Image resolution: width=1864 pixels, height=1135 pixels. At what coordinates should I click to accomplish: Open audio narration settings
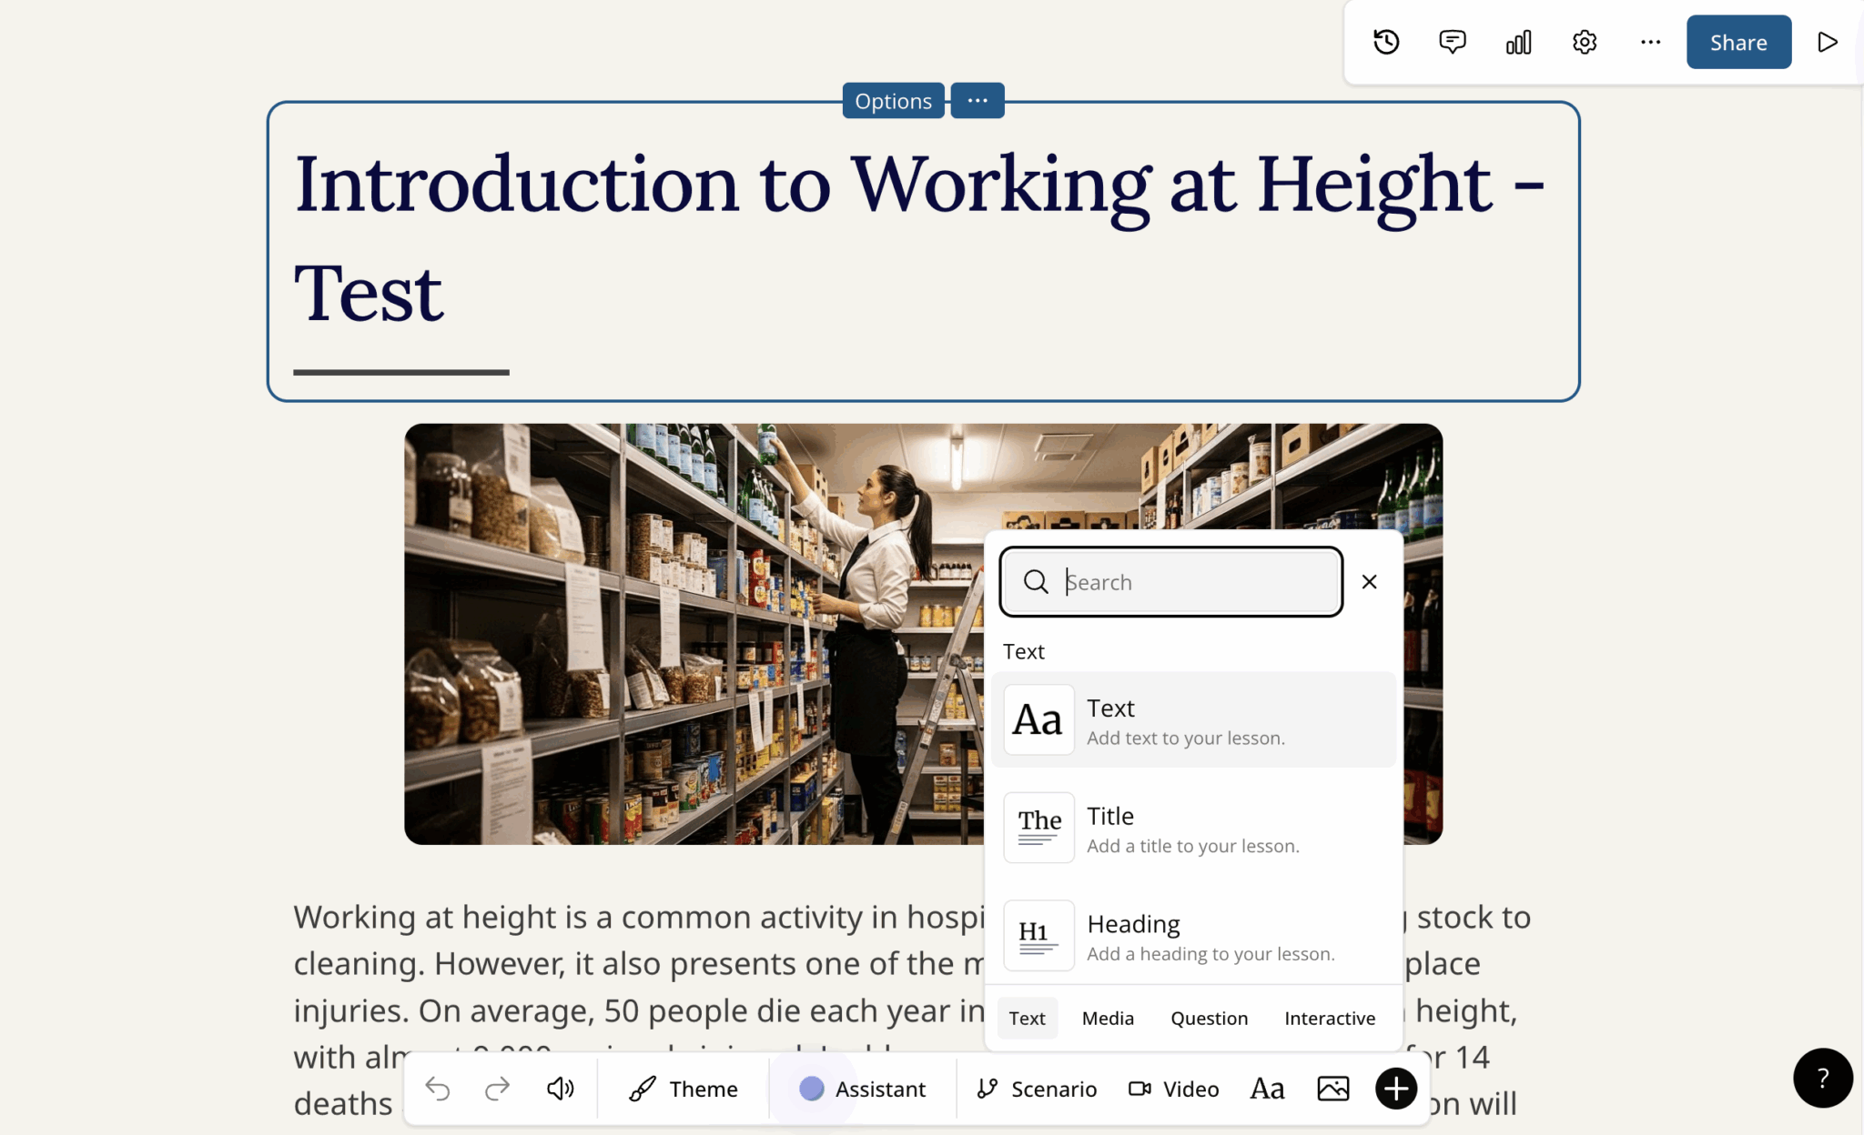559,1089
